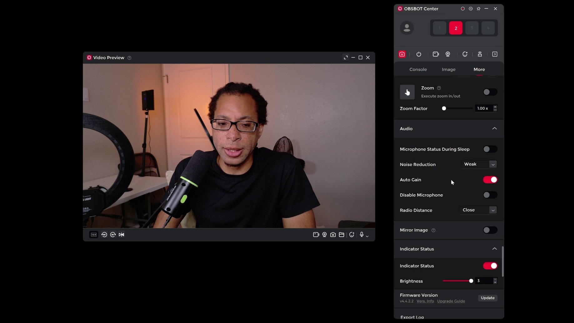Click the Zoom Factor slider handle
Viewport: 574px width, 323px height.
pyautogui.click(x=444, y=109)
